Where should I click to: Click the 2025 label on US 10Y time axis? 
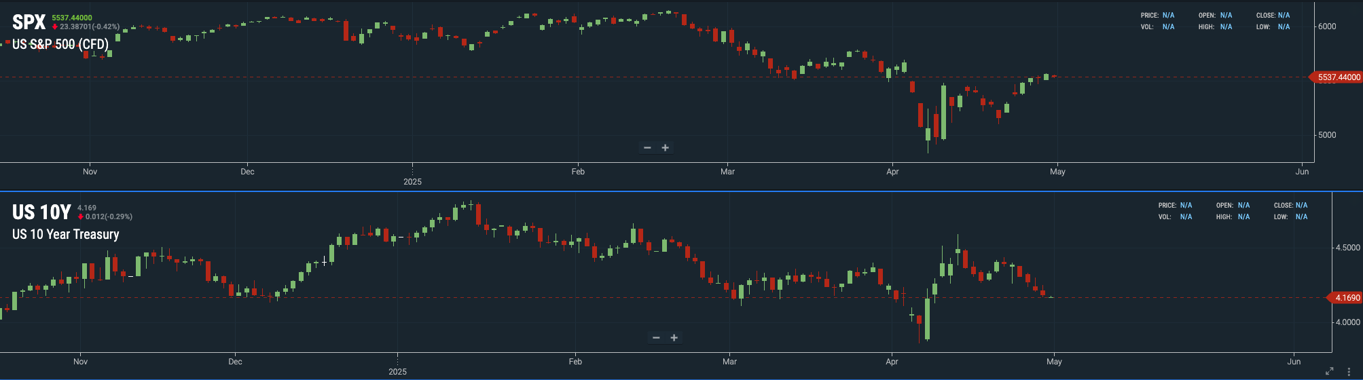pos(397,372)
